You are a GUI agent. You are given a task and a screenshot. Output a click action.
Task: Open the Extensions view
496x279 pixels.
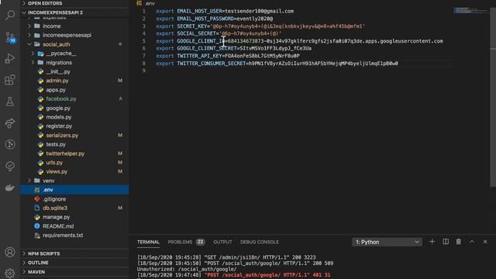pyautogui.click(x=10, y=80)
